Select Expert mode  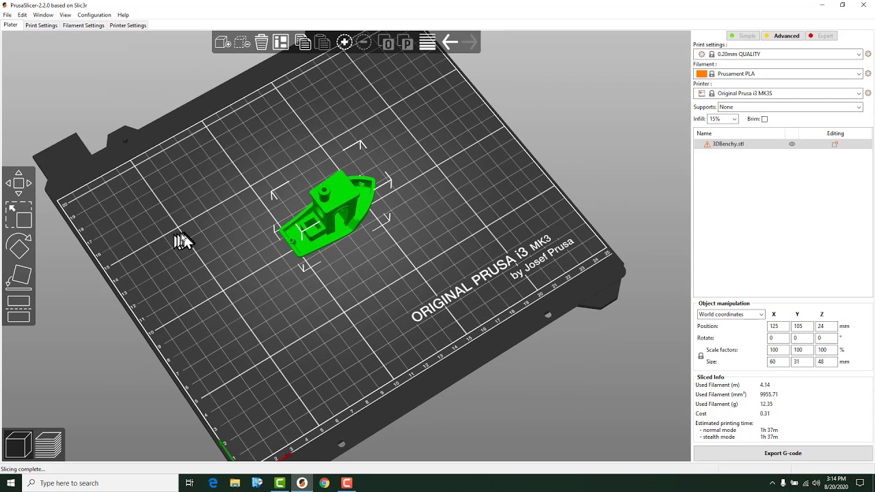point(821,36)
